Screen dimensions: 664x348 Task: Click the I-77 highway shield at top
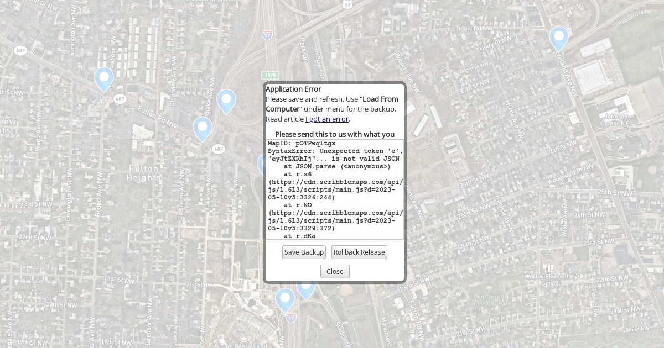(x=267, y=34)
